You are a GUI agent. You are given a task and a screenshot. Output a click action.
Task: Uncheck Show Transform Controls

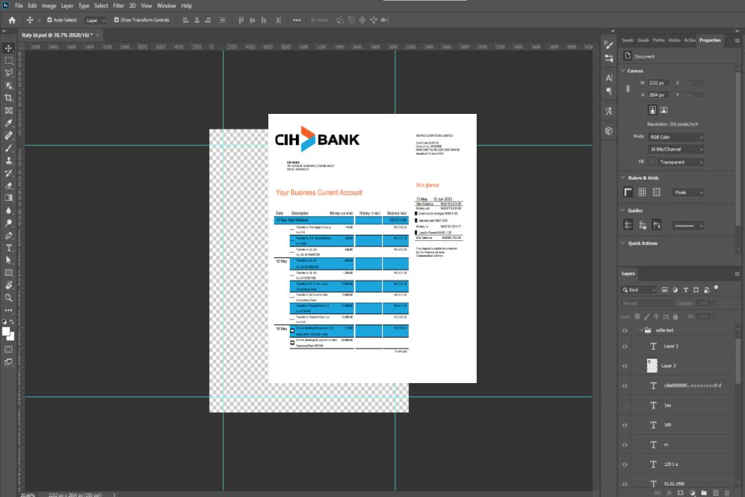(116, 20)
